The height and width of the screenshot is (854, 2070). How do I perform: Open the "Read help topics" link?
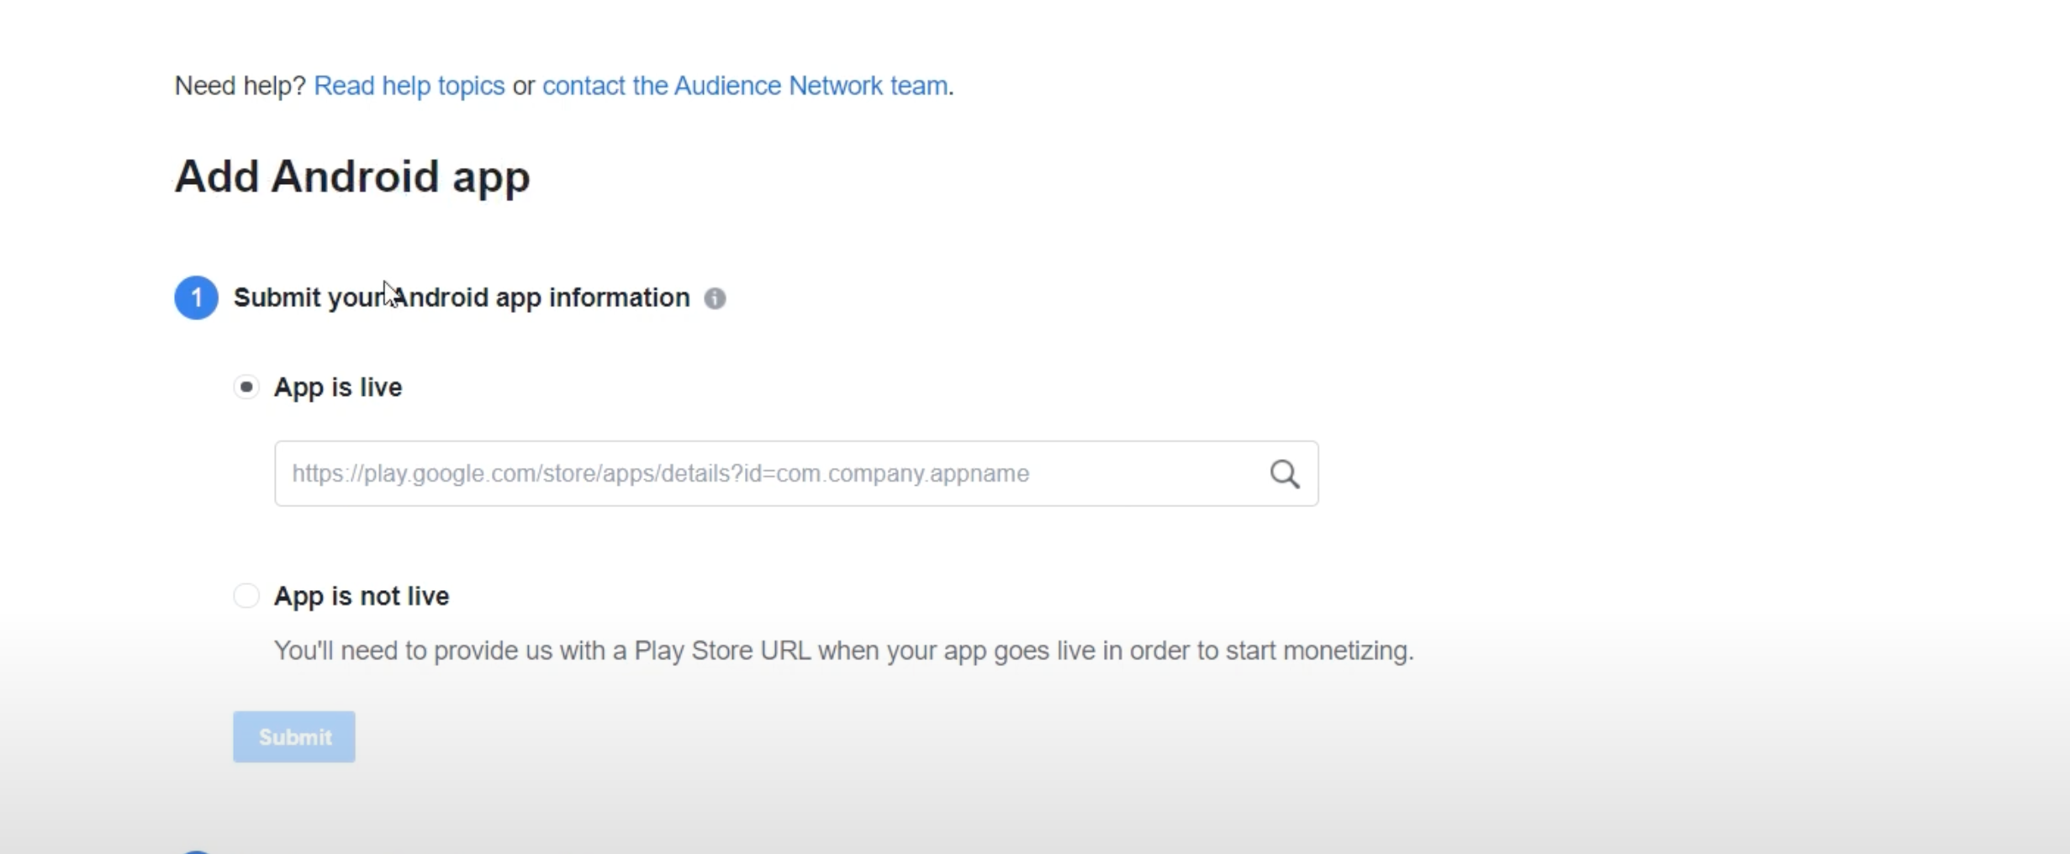pos(409,86)
